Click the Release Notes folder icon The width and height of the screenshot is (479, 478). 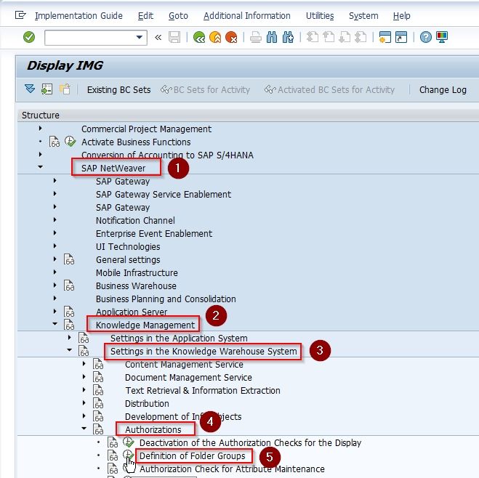65,89
